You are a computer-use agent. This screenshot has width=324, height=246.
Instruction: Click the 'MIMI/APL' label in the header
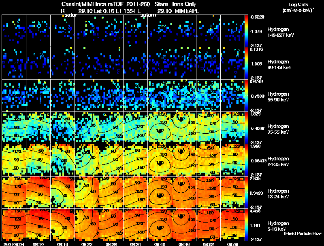(x=187, y=11)
